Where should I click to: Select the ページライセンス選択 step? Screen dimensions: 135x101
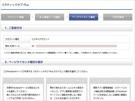(x=84, y=17)
